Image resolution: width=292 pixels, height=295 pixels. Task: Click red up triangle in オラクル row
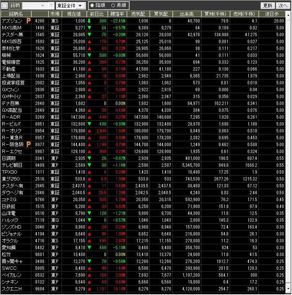(89, 241)
